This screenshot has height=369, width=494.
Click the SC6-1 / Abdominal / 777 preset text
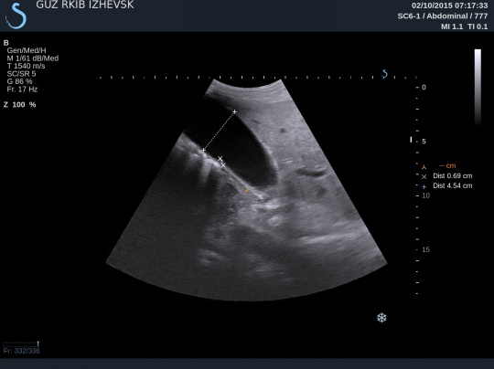[443, 16]
